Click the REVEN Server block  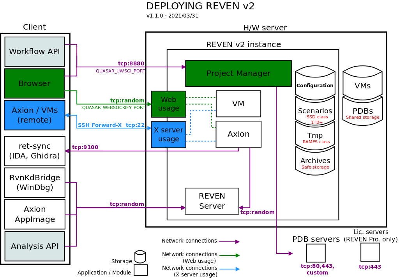[212, 201]
